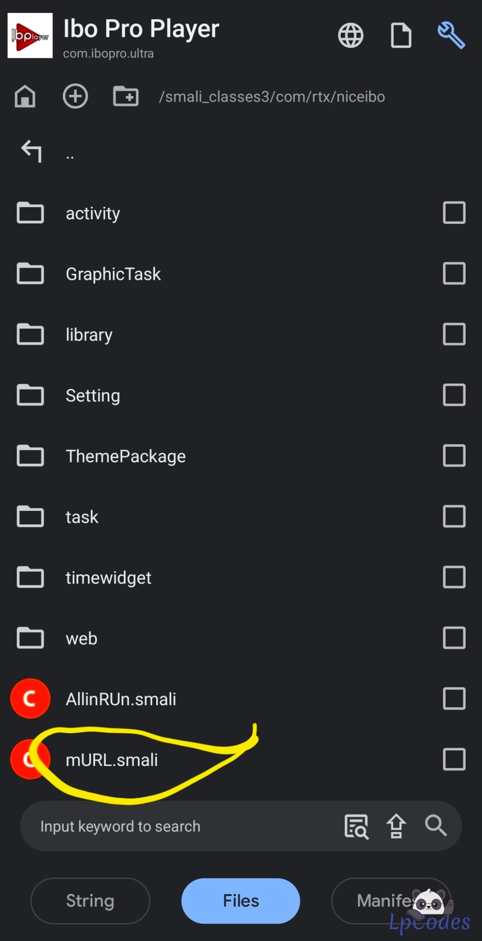Open search-in-files icon near the search bar
This screenshot has width=482, height=941.
(x=357, y=826)
